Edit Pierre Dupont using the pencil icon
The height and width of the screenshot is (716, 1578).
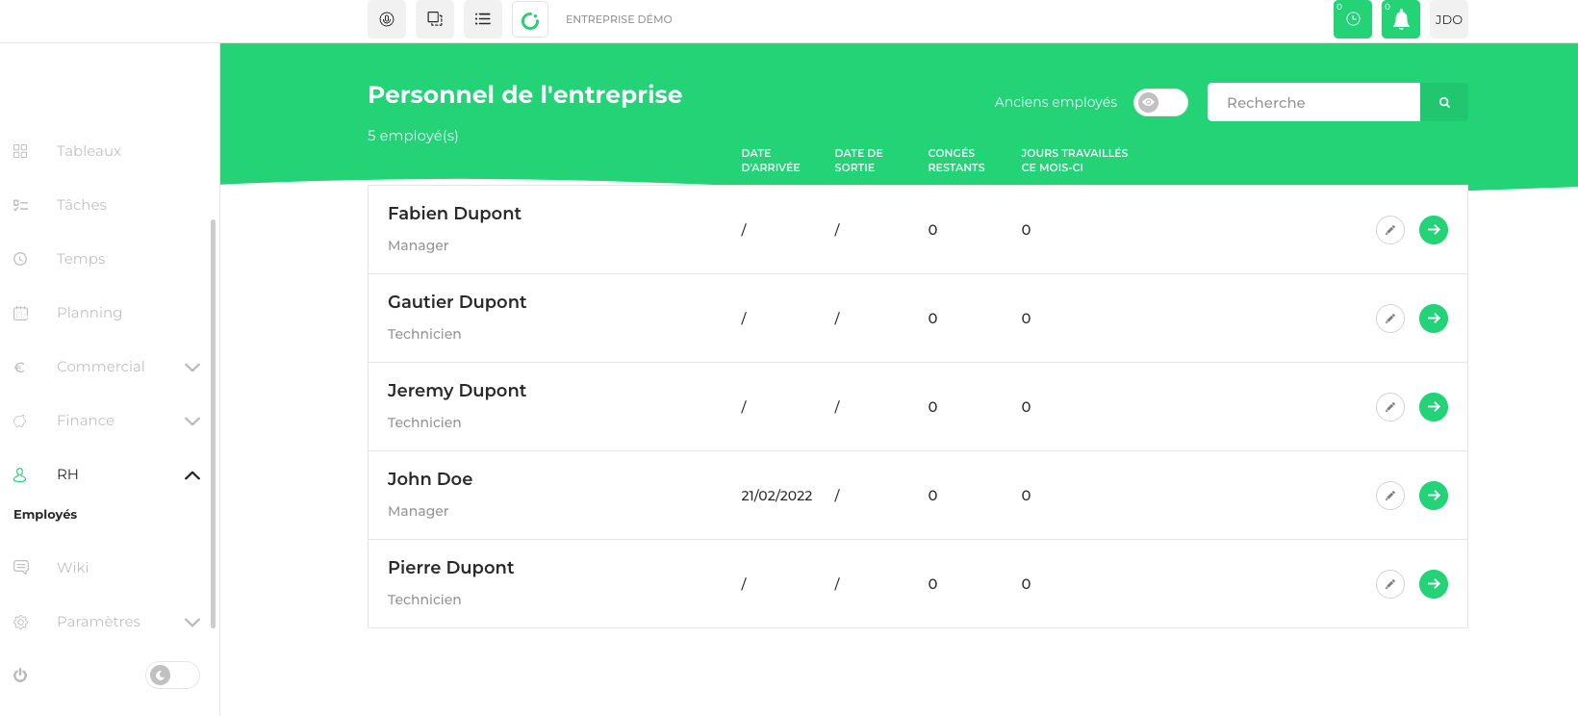pos(1390,584)
